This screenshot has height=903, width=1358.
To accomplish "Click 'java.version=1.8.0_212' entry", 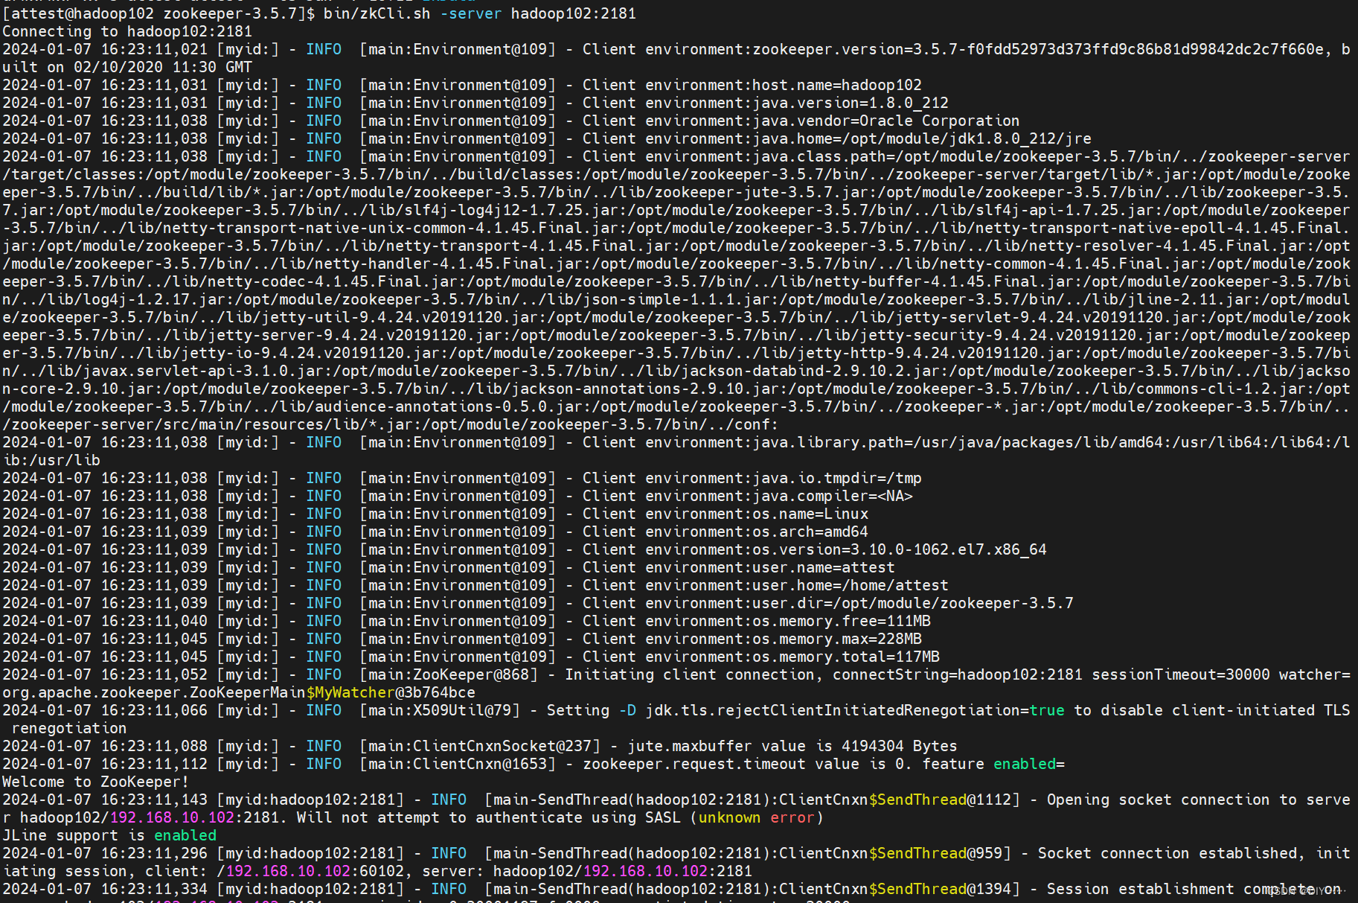I will pyautogui.click(x=851, y=103).
